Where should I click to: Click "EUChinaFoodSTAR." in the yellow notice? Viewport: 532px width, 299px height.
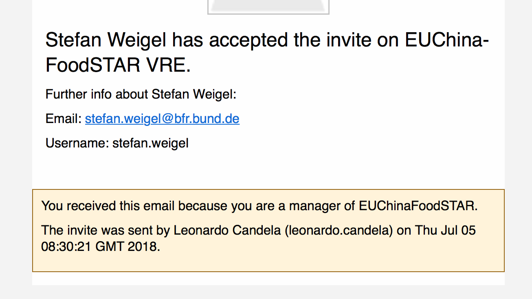418,206
